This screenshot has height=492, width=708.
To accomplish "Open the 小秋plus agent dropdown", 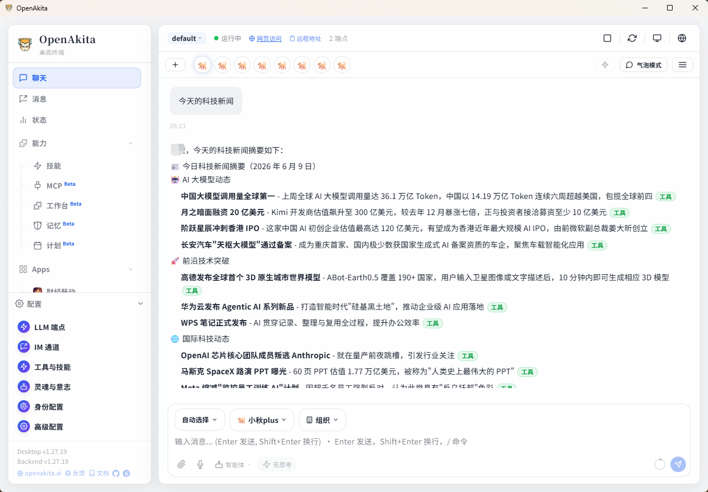I will click(262, 420).
